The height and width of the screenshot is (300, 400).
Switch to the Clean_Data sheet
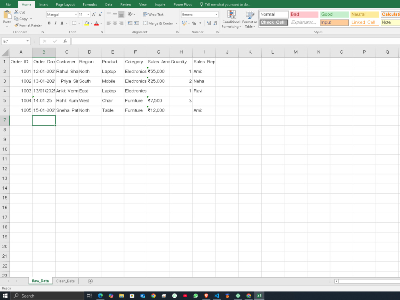[x=66, y=281]
